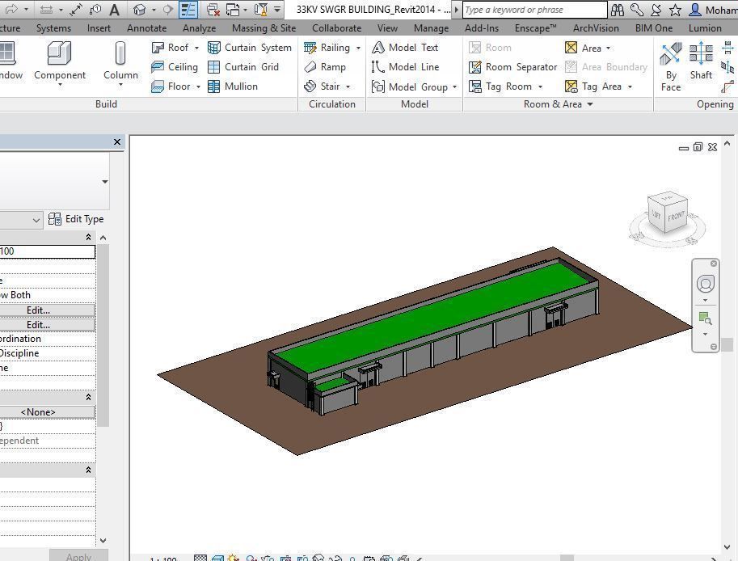This screenshot has width=738, height=561.
Task: Open the Railing dropdown arrow
Action: coord(358,48)
